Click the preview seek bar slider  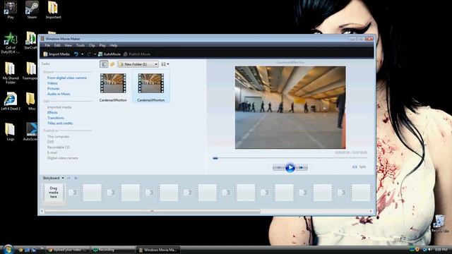(215, 158)
